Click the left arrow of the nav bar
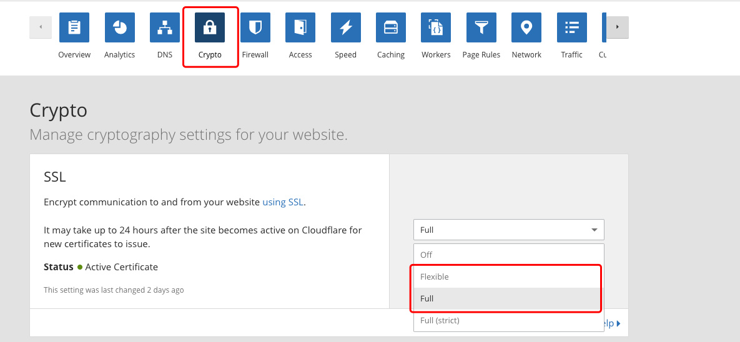This screenshot has height=342, width=740. click(41, 27)
